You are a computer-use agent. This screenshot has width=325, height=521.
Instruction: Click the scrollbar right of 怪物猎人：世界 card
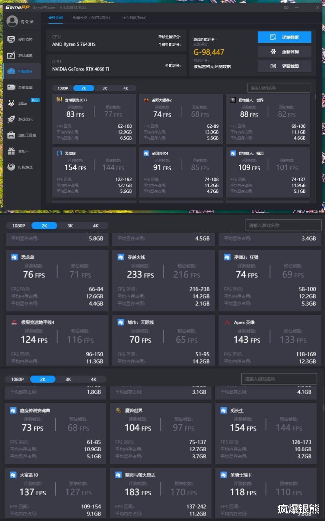(316, 97)
